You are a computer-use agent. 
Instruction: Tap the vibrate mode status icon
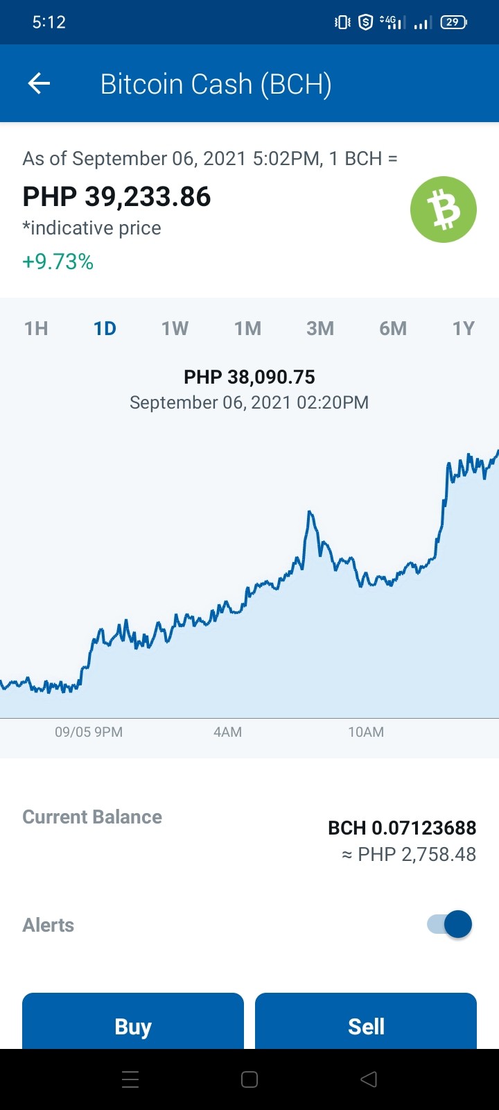[x=342, y=22]
